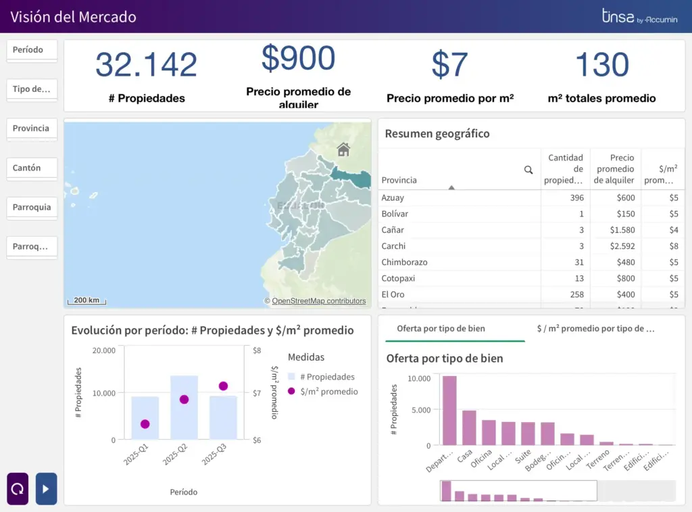Click the tinsa by Accumin logo
692x512 pixels.
(x=639, y=17)
